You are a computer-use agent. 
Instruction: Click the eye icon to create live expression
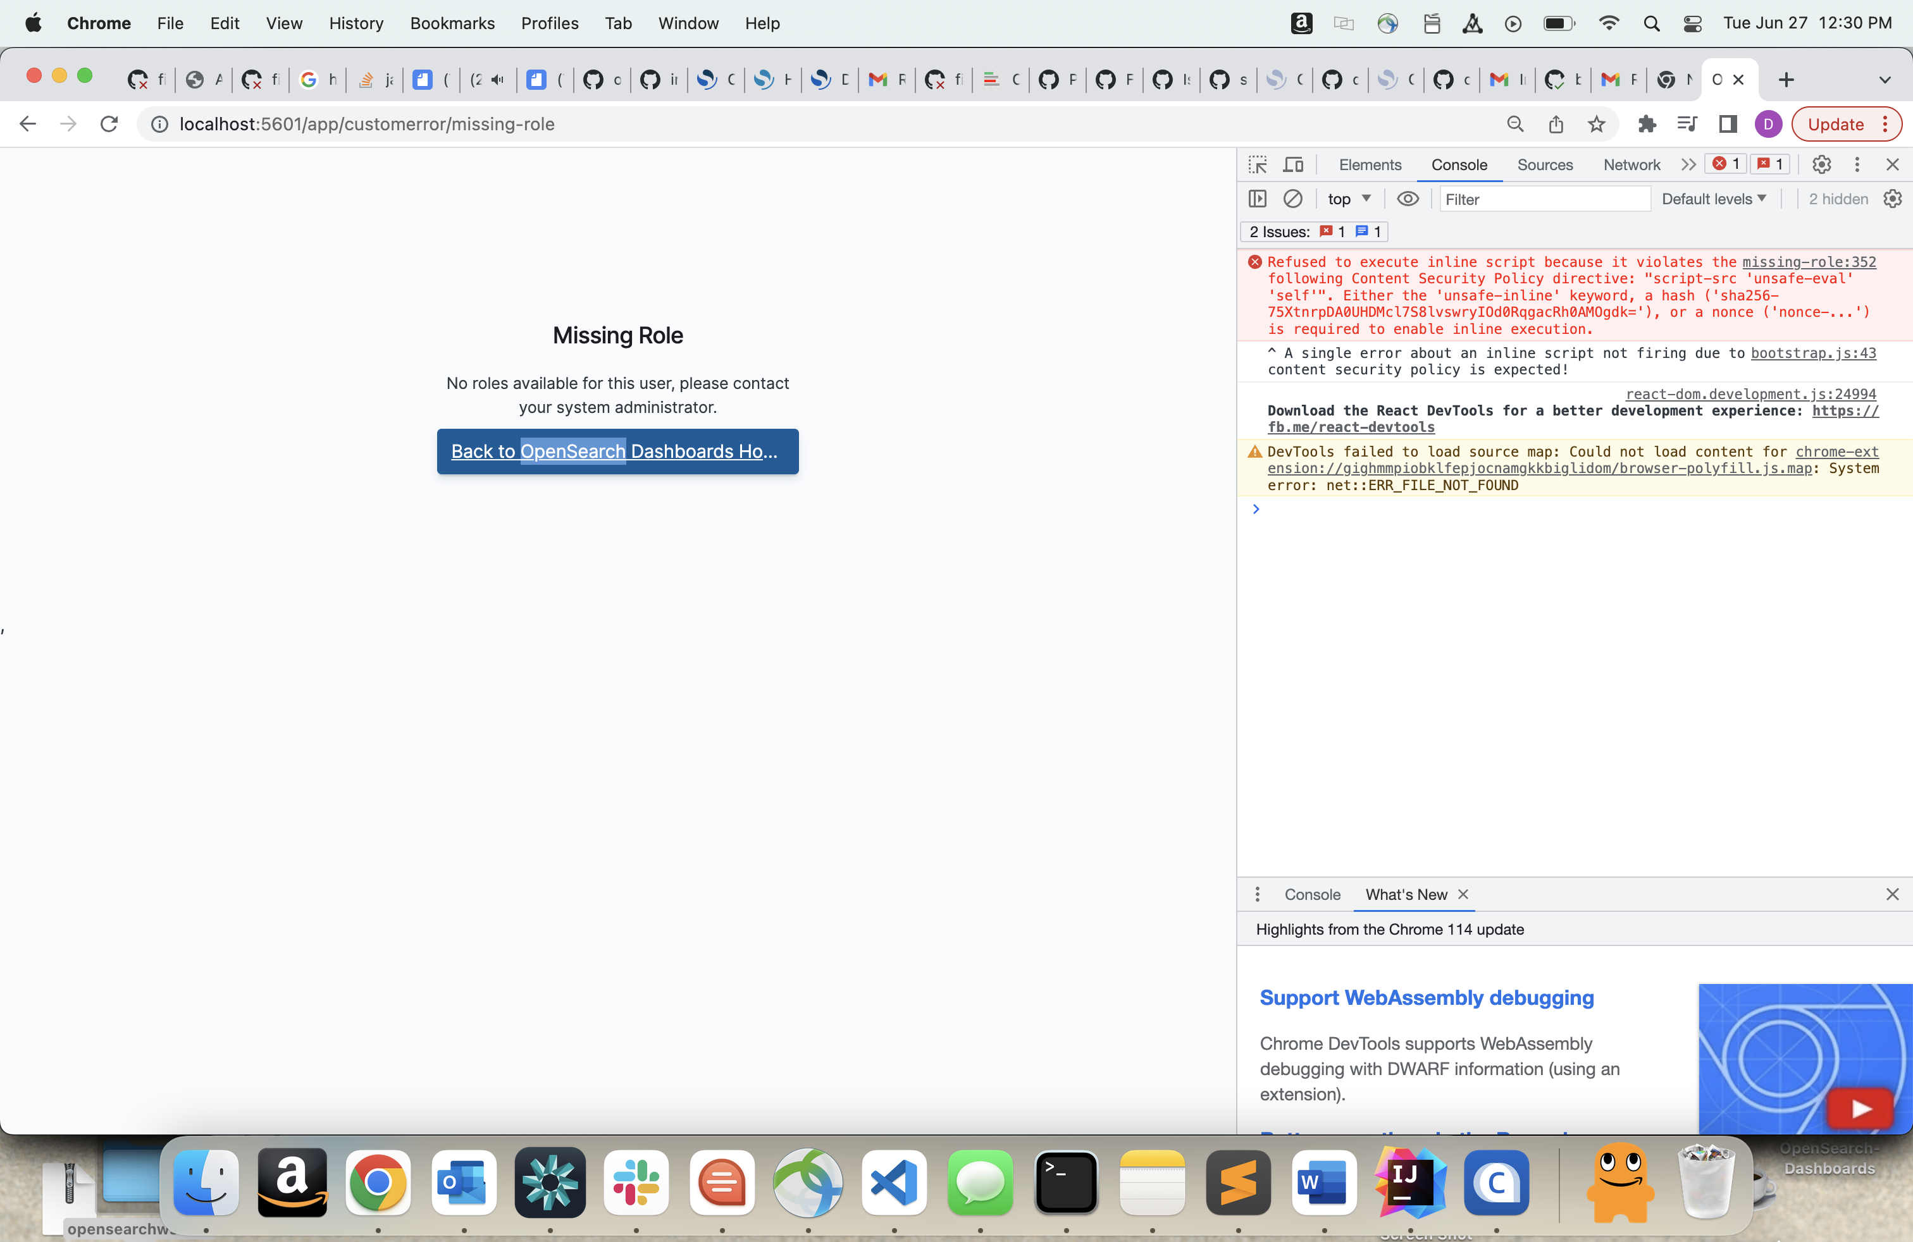click(1408, 199)
